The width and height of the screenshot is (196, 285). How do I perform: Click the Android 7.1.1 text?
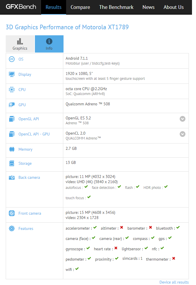pos(77,58)
